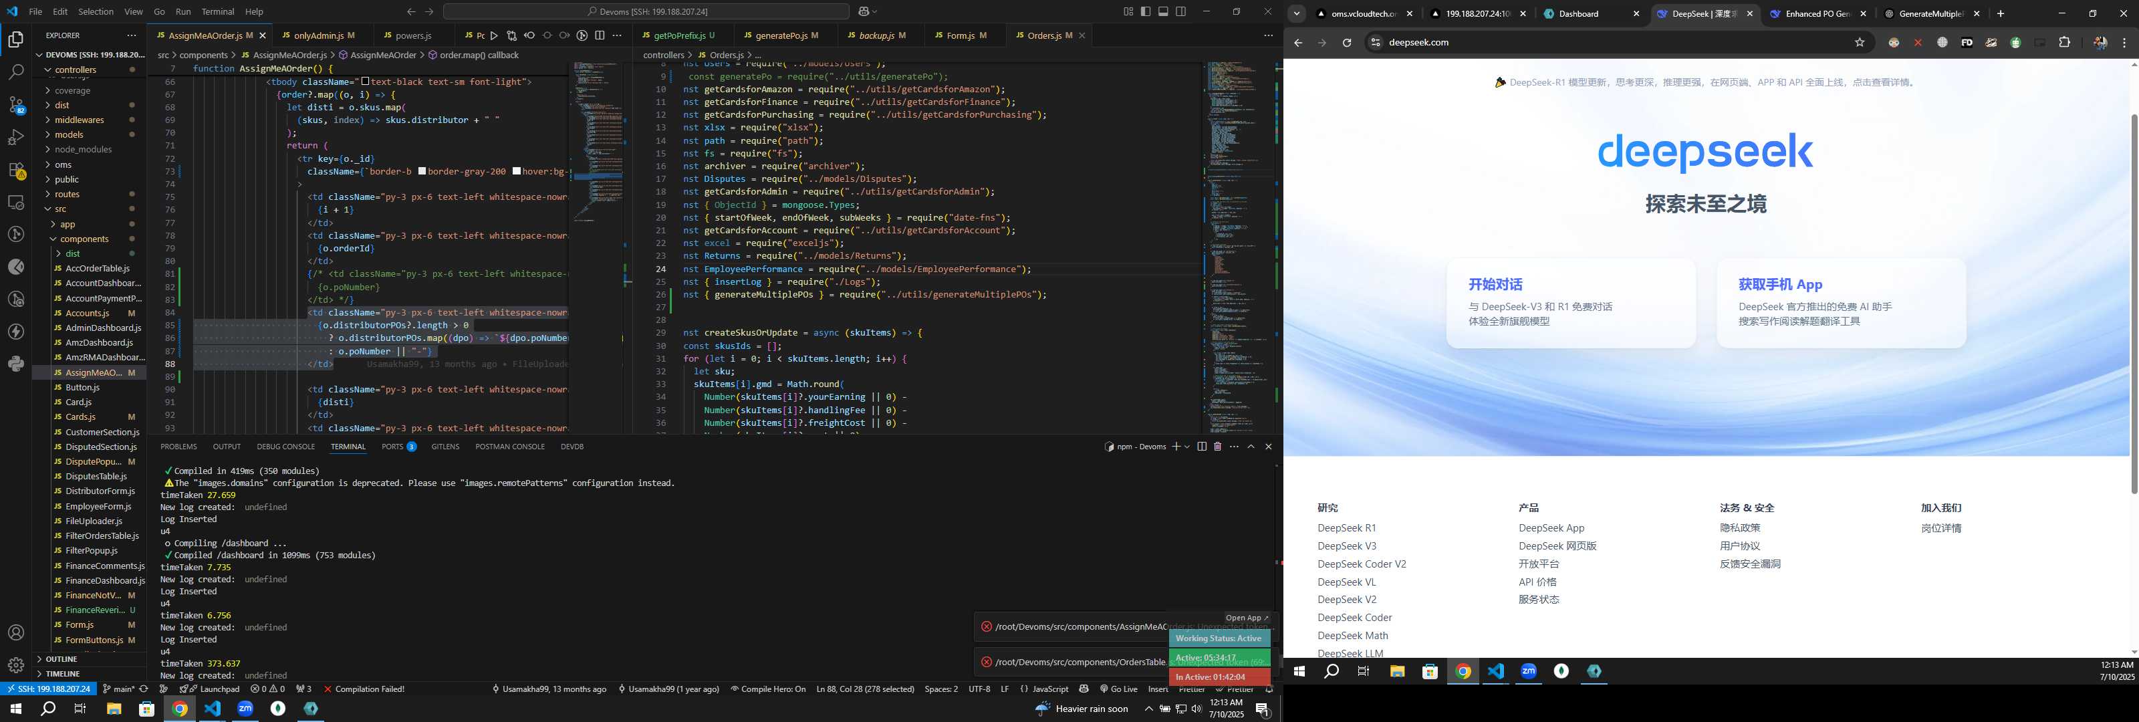Click VS Code command center search box
This screenshot has height=722, width=2139.
click(646, 11)
